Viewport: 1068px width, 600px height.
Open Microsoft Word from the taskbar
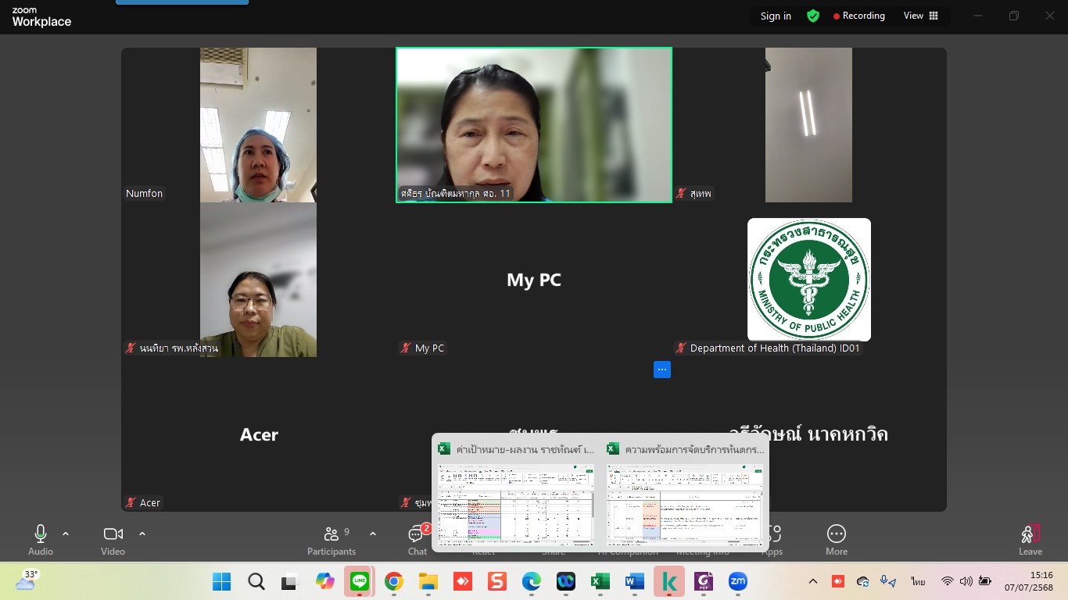pyautogui.click(x=634, y=581)
